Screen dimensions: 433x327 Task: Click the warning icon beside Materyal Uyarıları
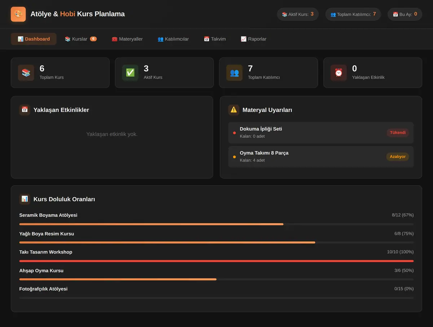(234, 110)
